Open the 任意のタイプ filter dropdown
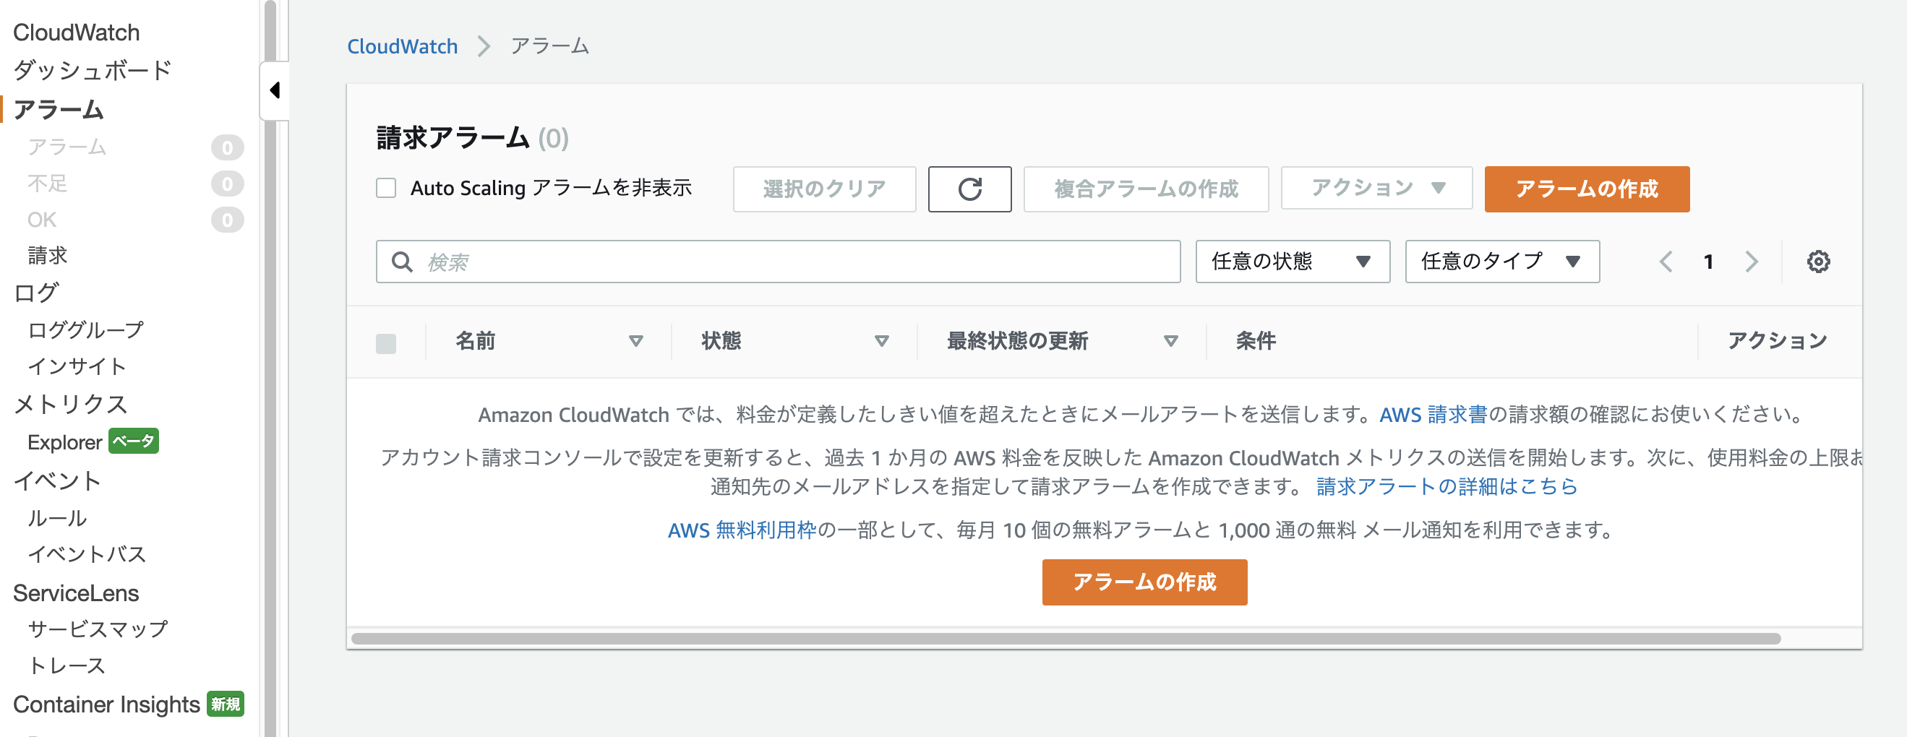The width and height of the screenshot is (1907, 737). click(1501, 262)
